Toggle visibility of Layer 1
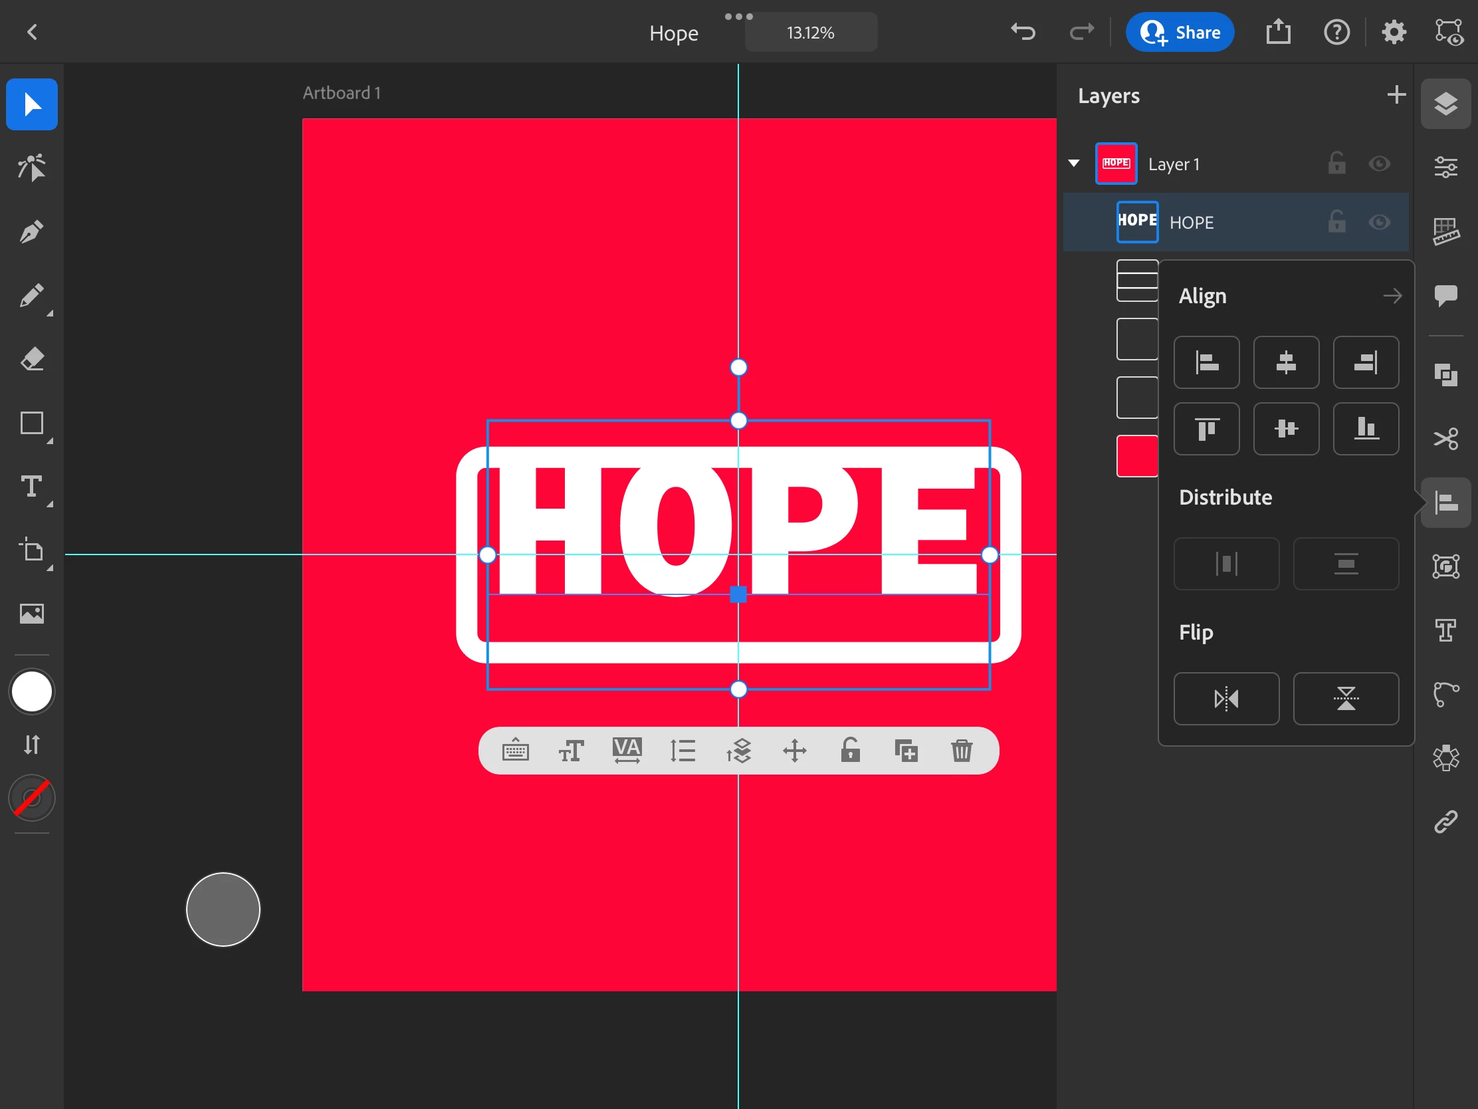 pos(1379,164)
